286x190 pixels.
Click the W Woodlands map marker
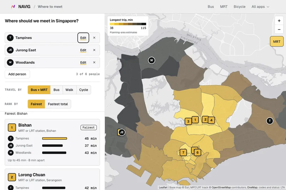tap(152, 60)
